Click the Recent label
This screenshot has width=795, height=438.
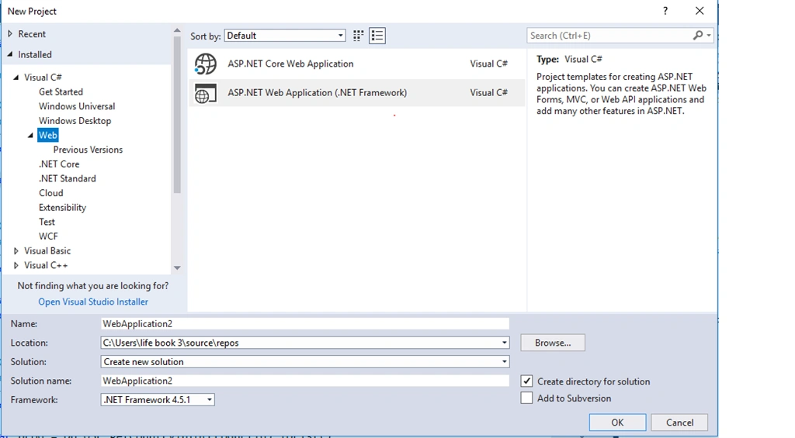click(x=31, y=34)
